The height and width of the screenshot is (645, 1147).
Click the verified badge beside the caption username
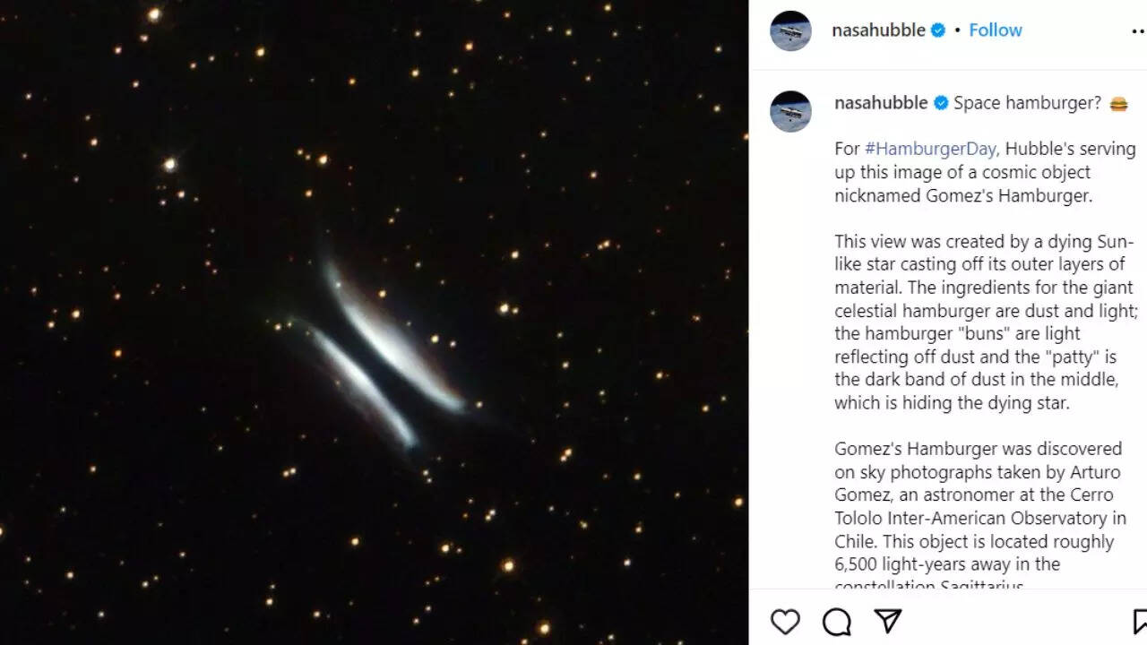(x=941, y=103)
